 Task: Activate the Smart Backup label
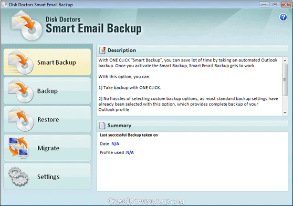pos(56,62)
